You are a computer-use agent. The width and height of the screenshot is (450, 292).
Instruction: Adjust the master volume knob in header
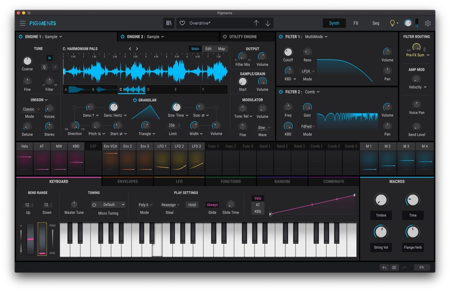tap(408, 23)
